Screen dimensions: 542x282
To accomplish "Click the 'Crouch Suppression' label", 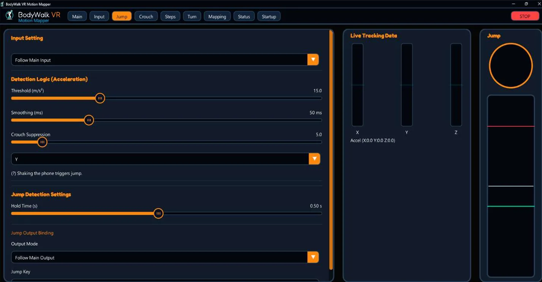I will pos(30,135).
